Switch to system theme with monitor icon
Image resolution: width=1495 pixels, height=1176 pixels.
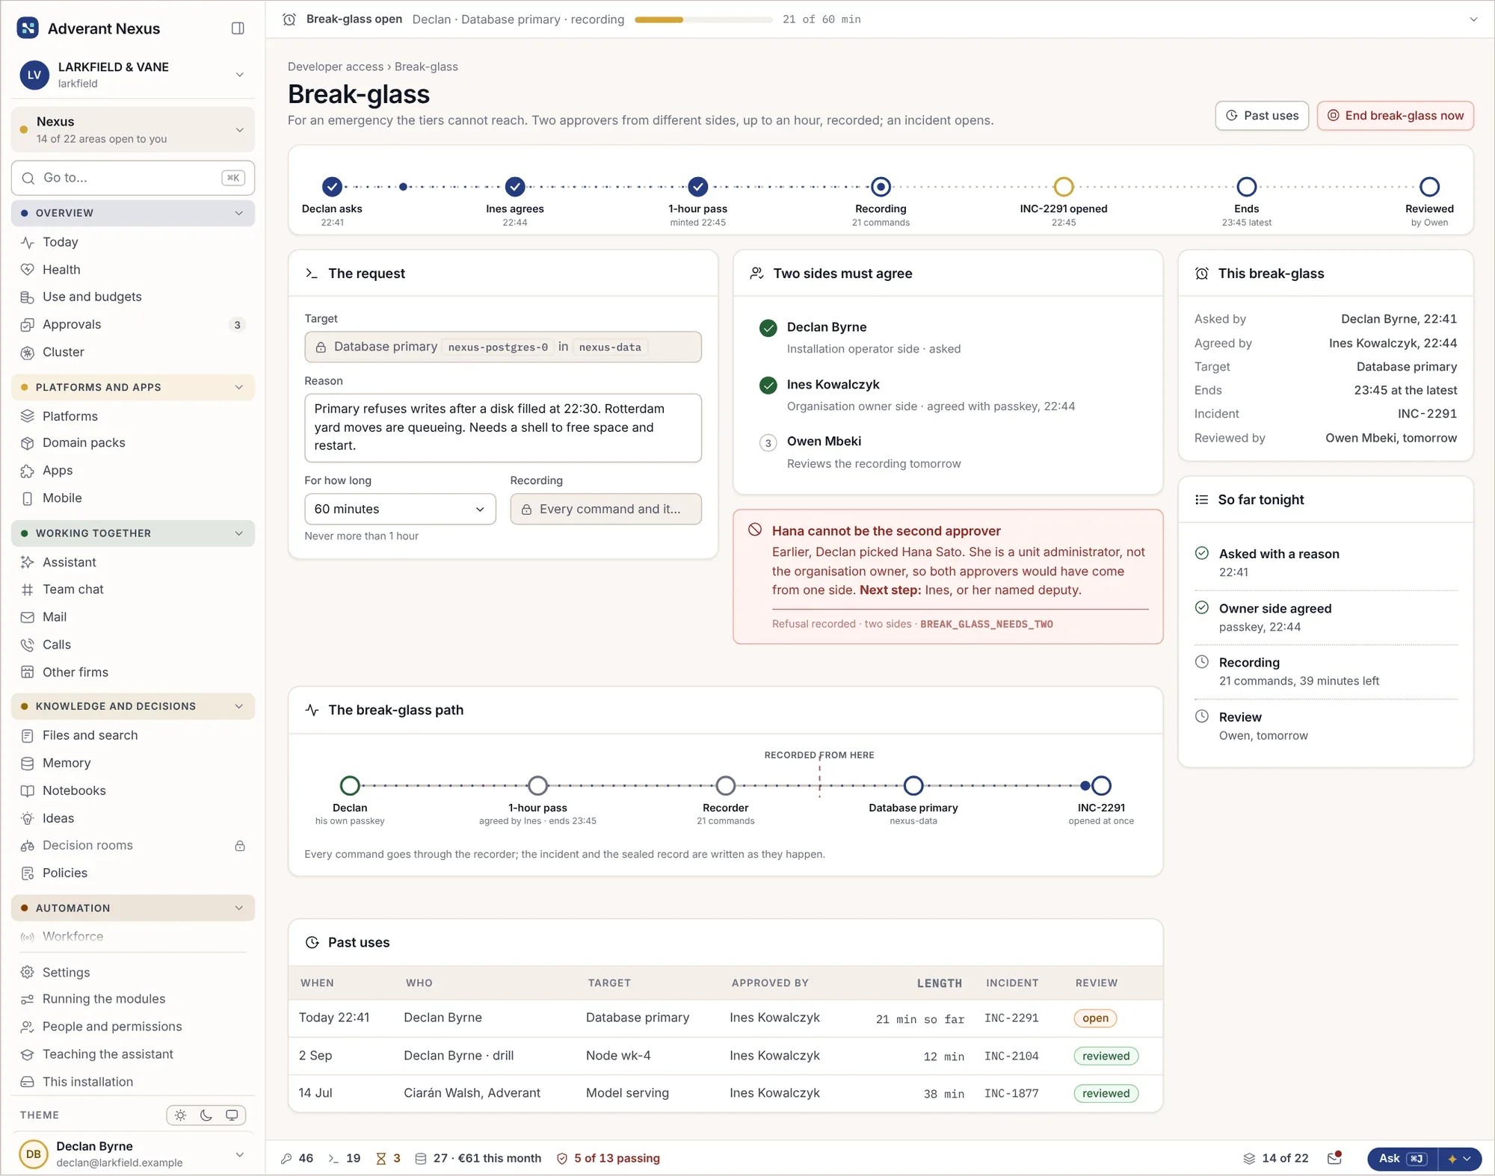pyautogui.click(x=232, y=1115)
